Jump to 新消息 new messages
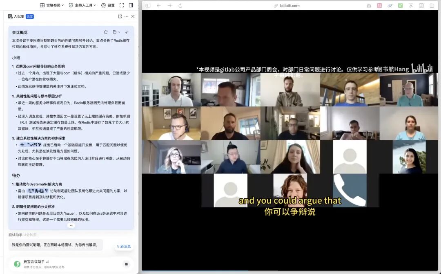441x274 pixels. (124, 247)
